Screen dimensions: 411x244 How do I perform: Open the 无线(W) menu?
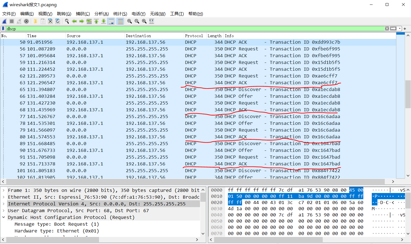[158, 14]
